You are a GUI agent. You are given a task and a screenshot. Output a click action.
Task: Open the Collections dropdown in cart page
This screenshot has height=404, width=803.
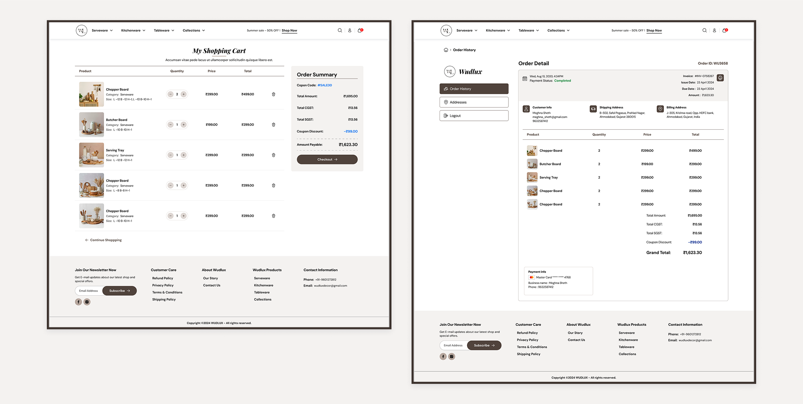click(194, 31)
